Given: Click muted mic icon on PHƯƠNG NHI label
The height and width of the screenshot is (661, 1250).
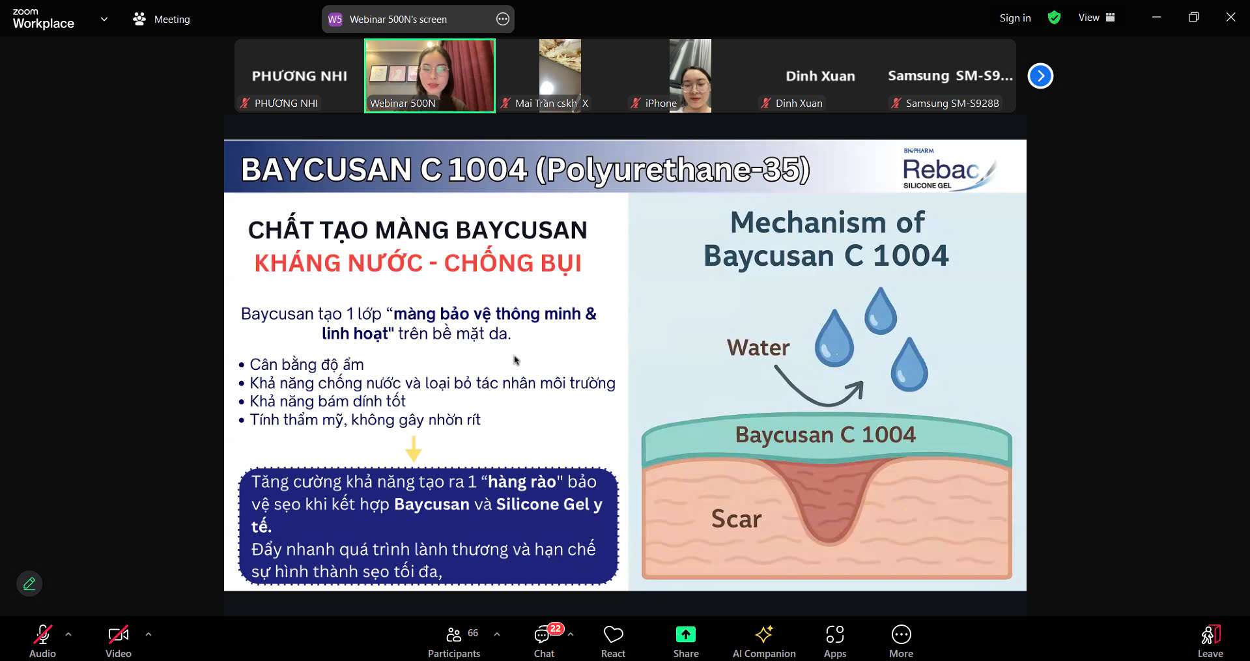Looking at the screenshot, I should (x=245, y=103).
